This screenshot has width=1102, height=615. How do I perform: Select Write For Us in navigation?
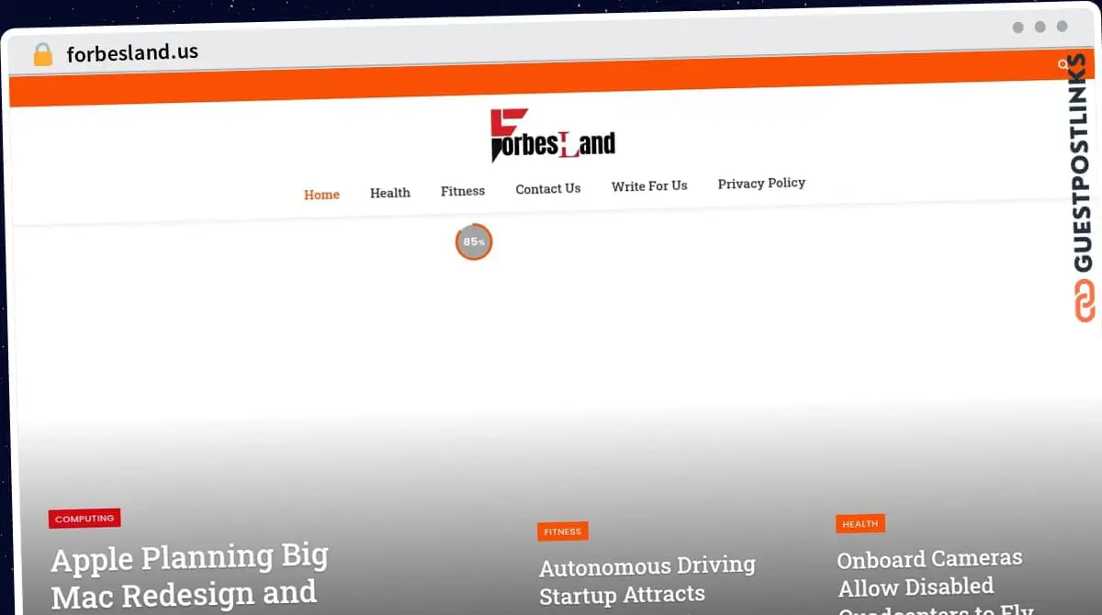[x=649, y=185]
